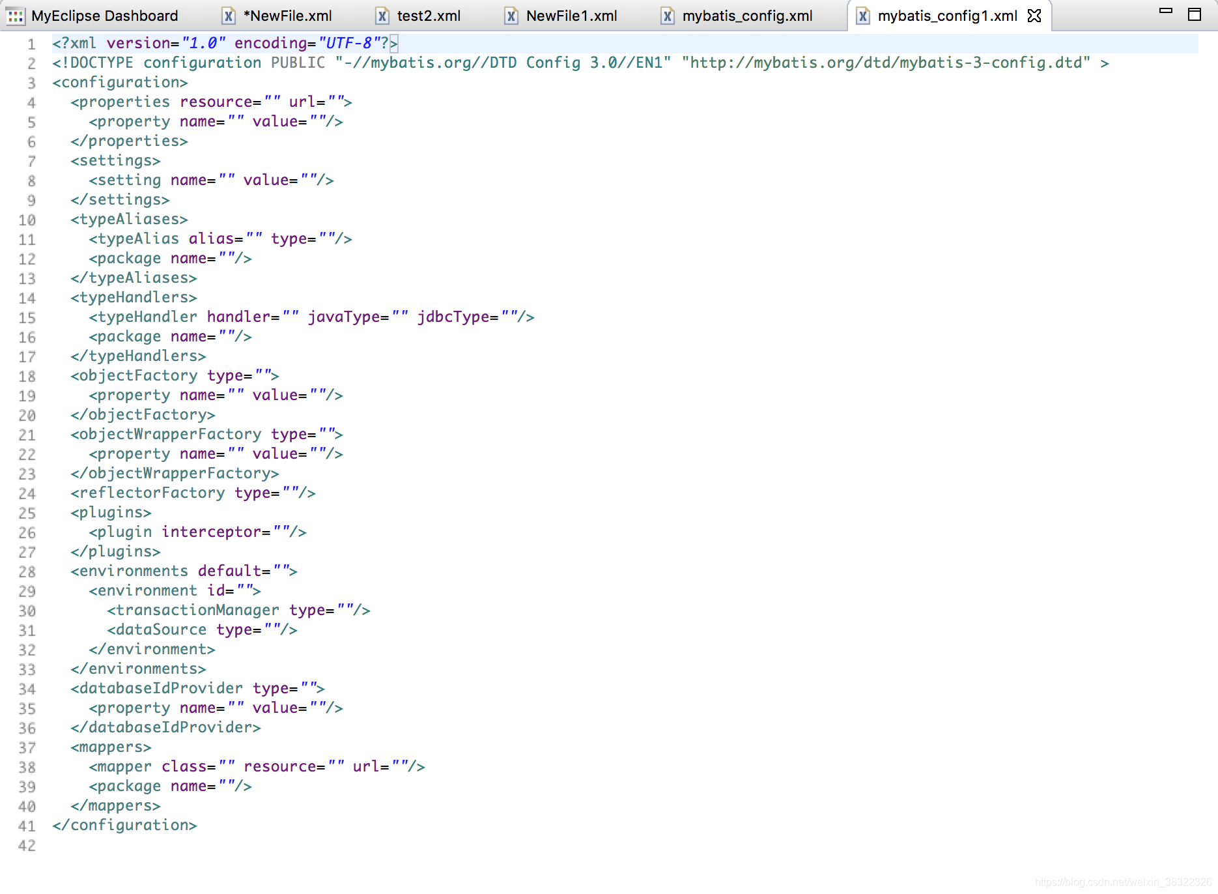Click the <objectWrapperFactory type> opening line

tap(206, 435)
